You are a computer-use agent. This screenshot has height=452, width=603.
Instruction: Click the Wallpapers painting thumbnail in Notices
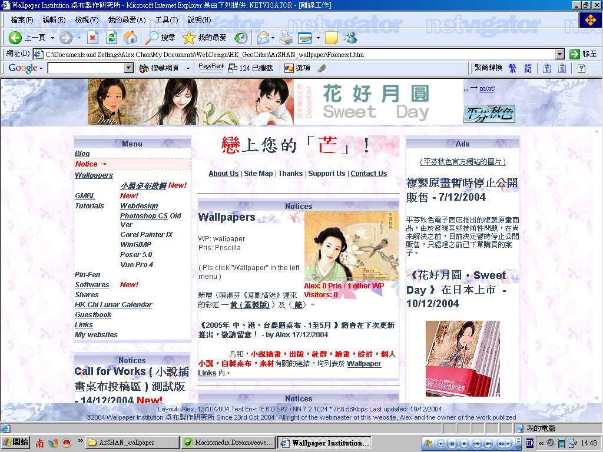click(352, 247)
